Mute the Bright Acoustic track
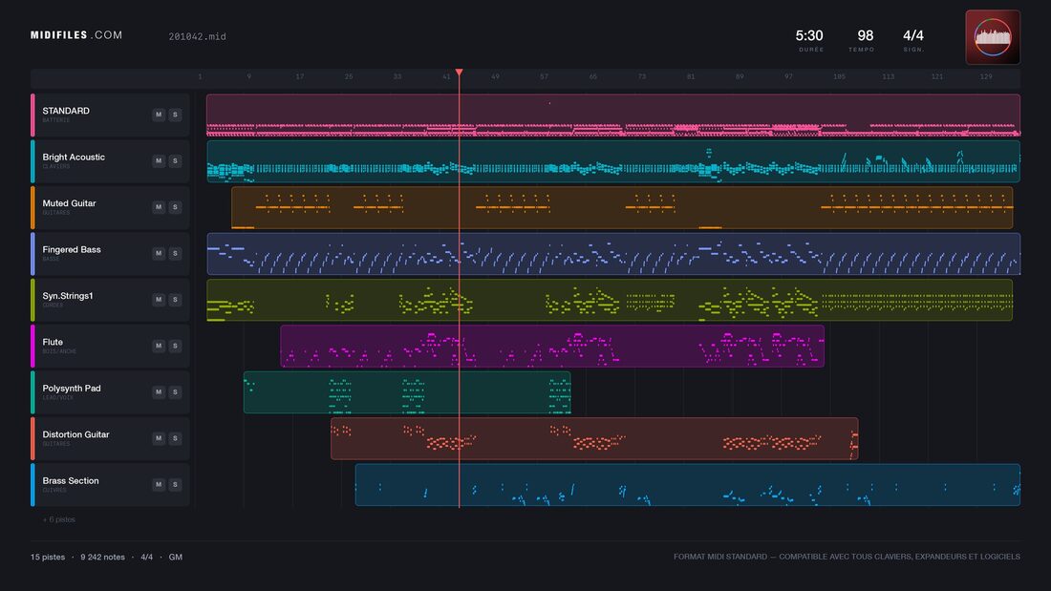Viewport: 1051px width, 591px height. [159, 160]
